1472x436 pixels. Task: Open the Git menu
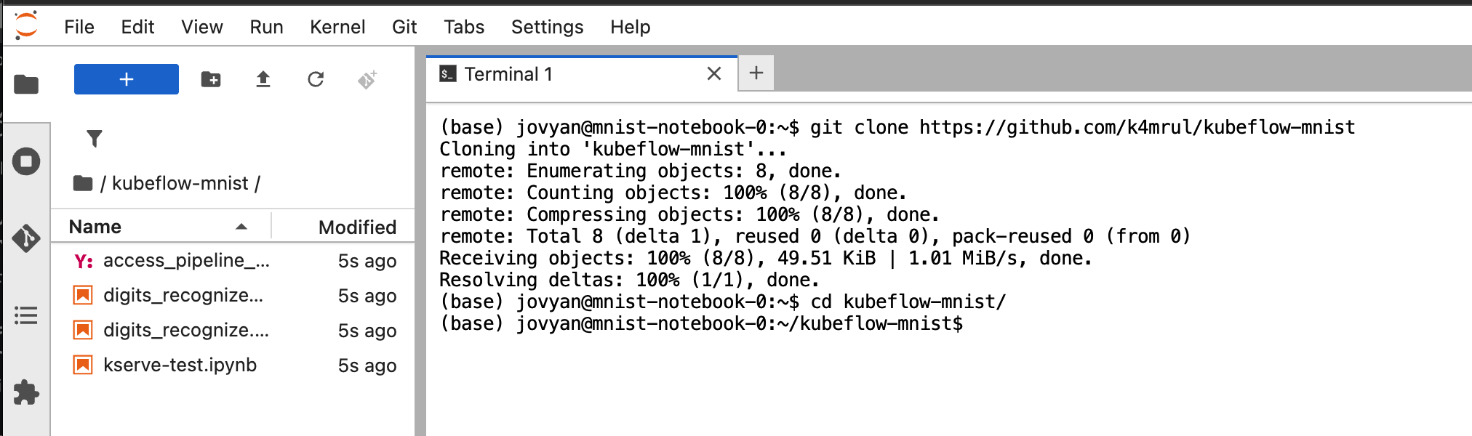(404, 27)
